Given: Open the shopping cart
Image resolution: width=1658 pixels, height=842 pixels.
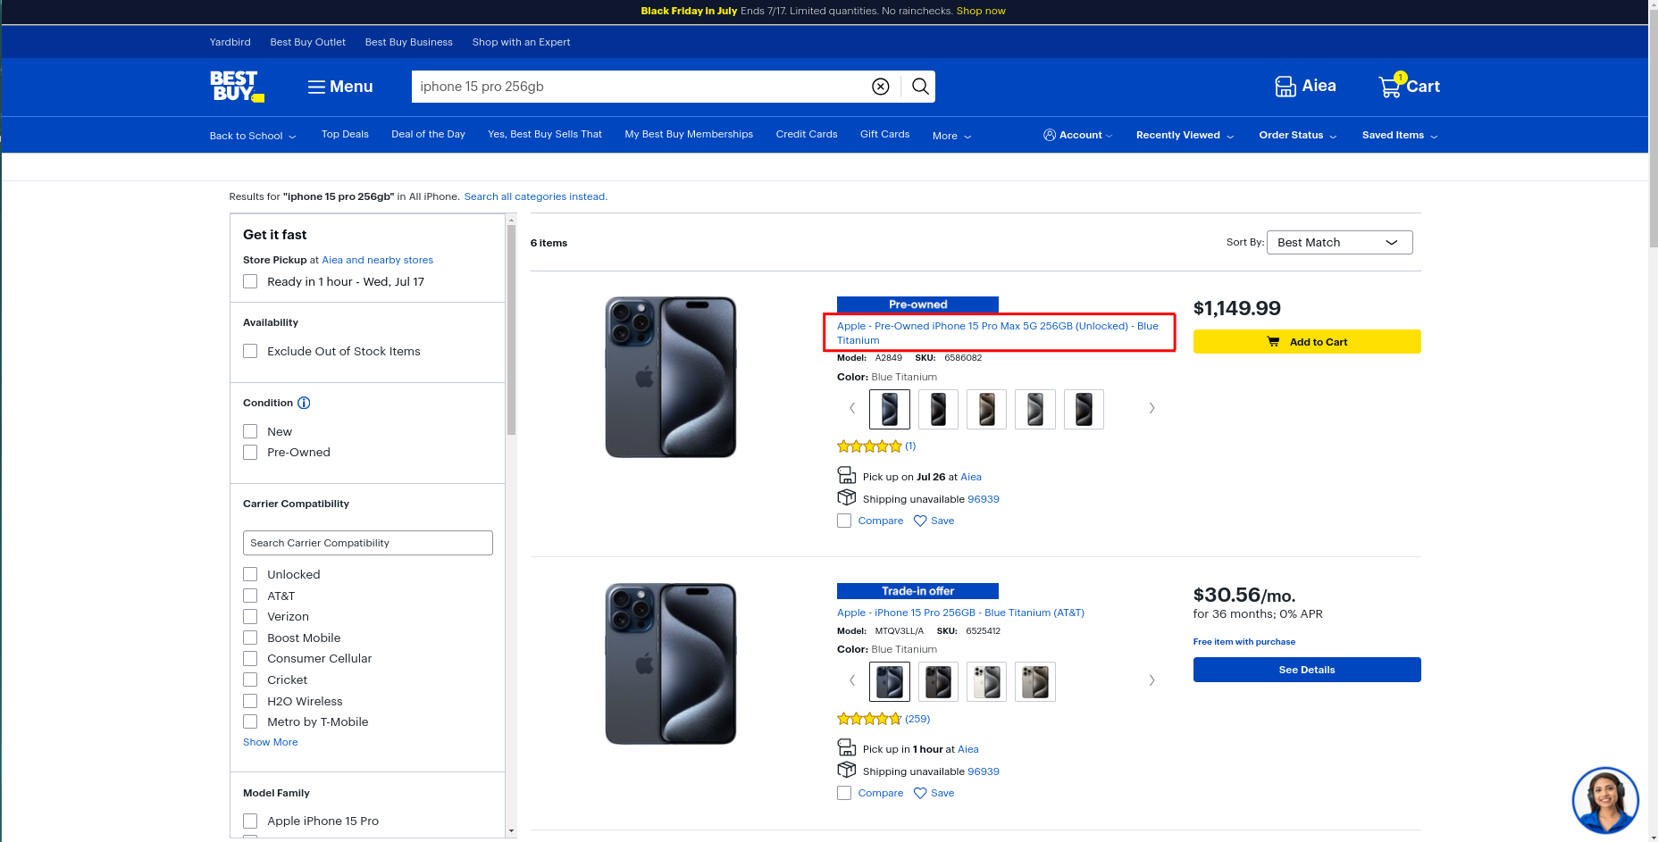Looking at the screenshot, I should point(1409,87).
